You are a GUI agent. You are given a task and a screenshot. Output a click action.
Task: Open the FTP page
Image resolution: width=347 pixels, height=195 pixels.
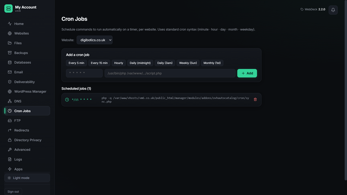[x=27, y=121]
